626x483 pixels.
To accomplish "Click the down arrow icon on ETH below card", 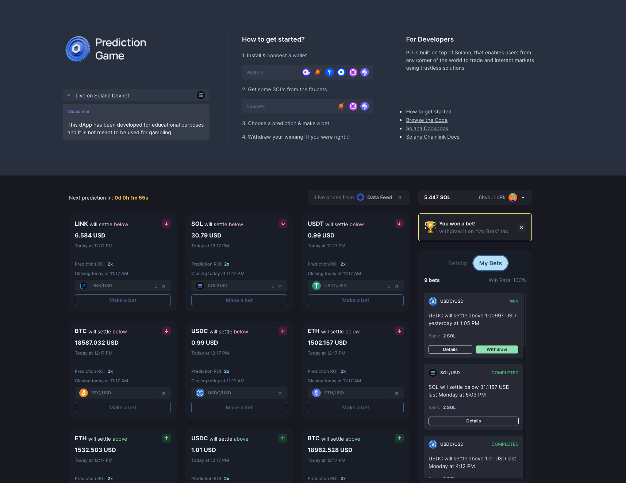I will (399, 331).
